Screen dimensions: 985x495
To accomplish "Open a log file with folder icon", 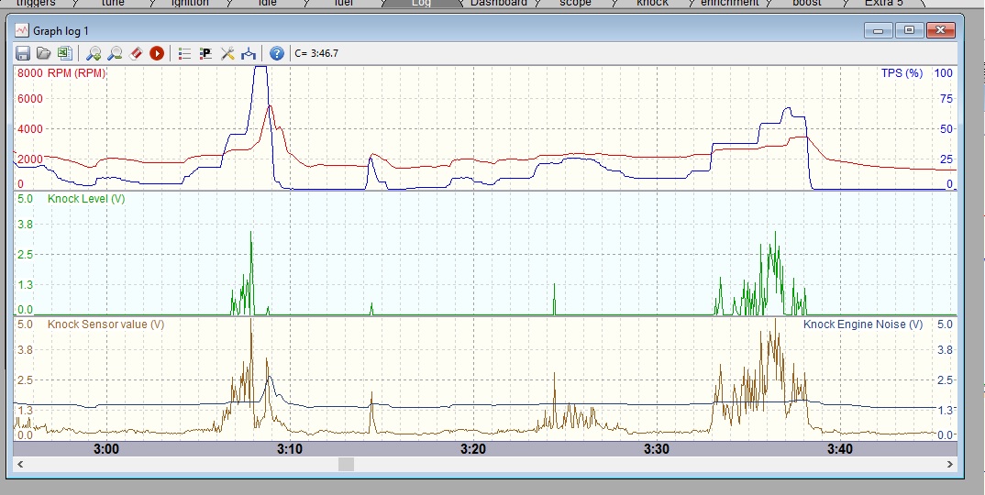I will [44, 53].
